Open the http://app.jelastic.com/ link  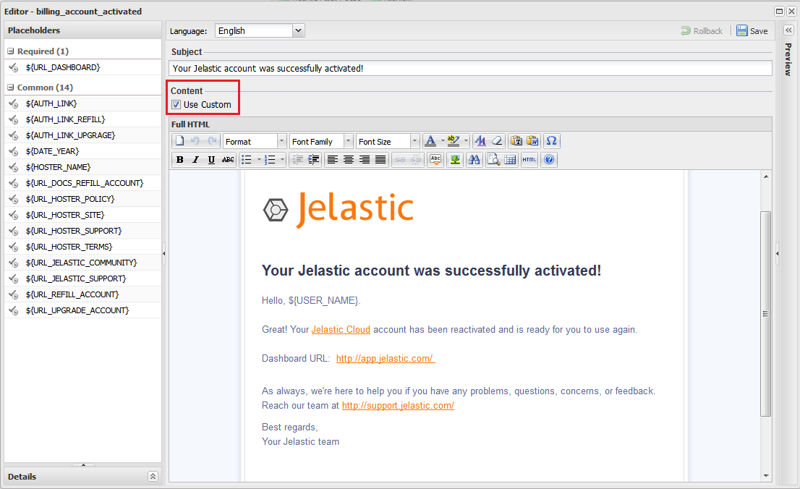(x=386, y=358)
